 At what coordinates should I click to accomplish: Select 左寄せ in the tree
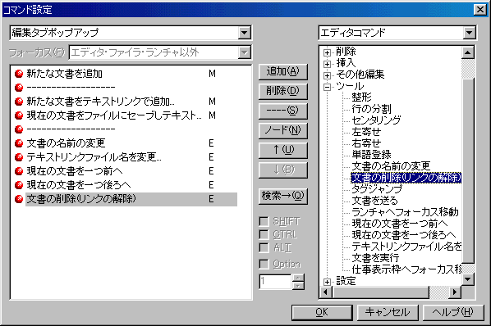point(366,131)
